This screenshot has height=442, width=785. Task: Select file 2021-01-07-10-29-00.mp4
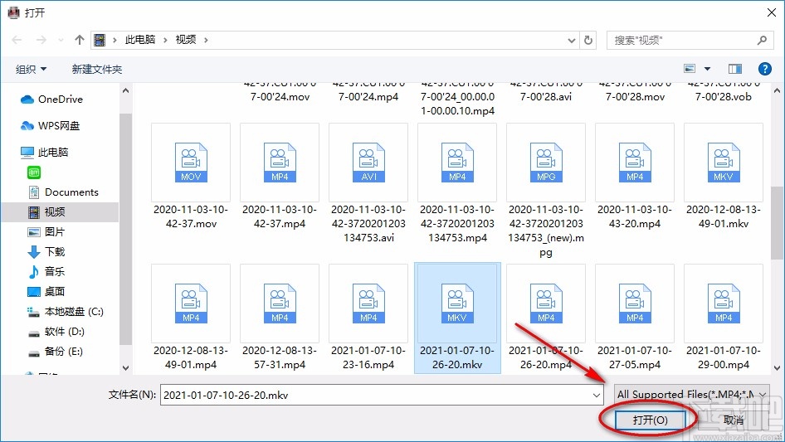pos(724,318)
